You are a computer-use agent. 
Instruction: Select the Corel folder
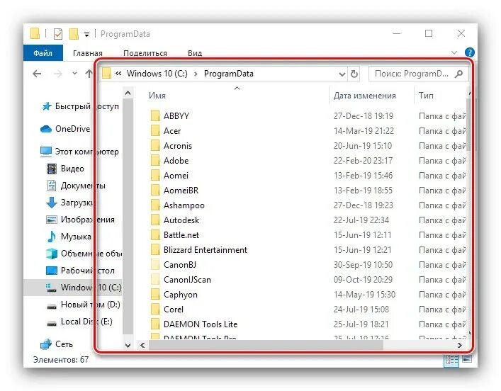(174, 310)
